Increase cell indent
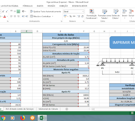The width and height of the screenshot is (135, 121). 27,16
